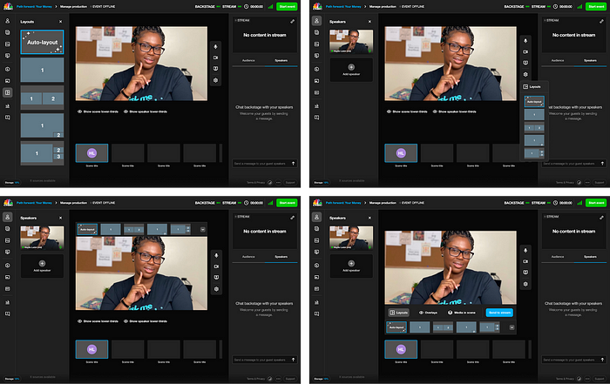
Task: Open Path forward: Your Money link, top-left screenshot
Action: click(x=34, y=7)
